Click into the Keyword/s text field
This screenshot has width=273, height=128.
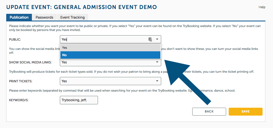(79, 100)
